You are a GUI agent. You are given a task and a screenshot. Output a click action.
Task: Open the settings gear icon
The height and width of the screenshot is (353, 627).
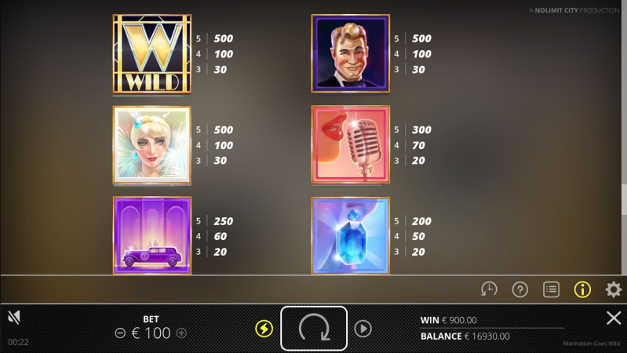coord(614,289)
